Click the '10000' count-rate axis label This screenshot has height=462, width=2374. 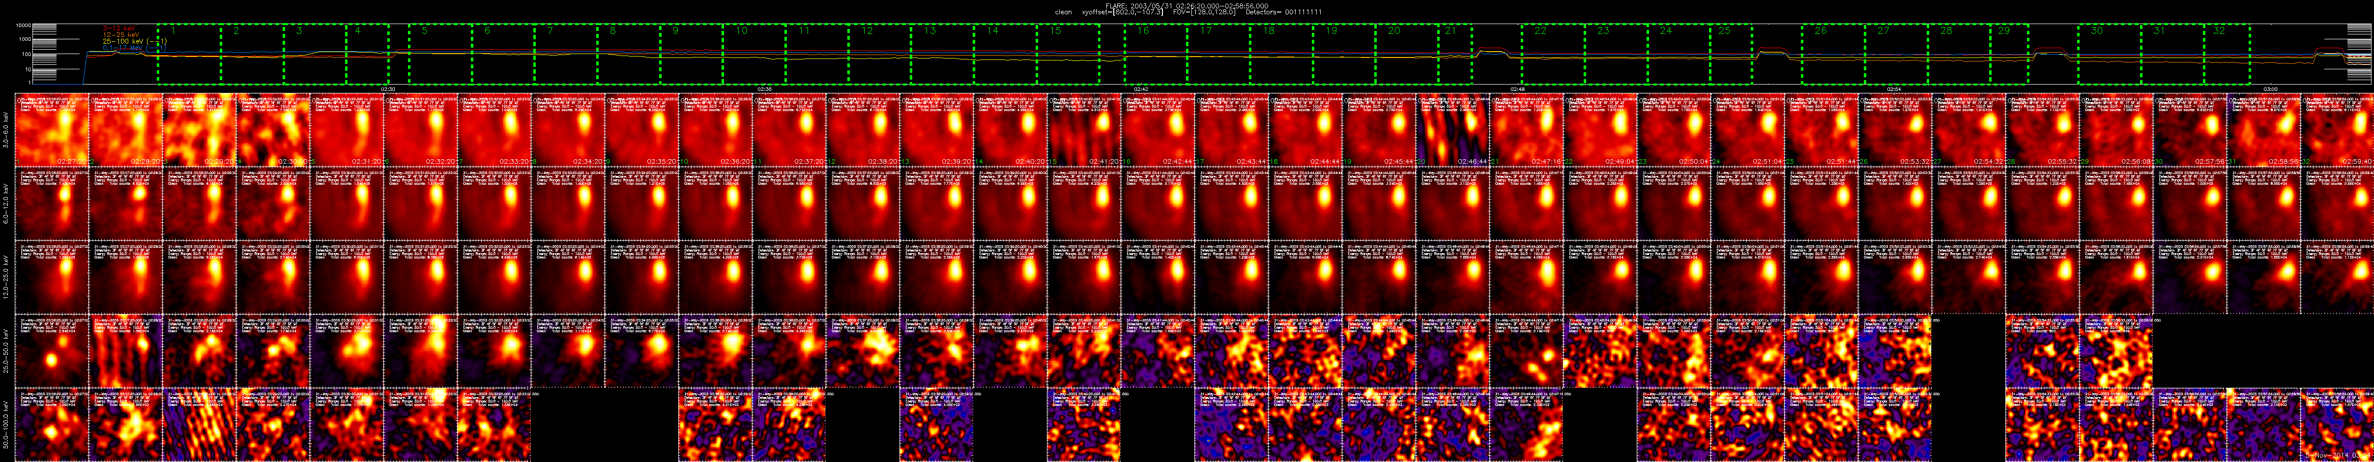pyautogui.click(x=24, y=26)
